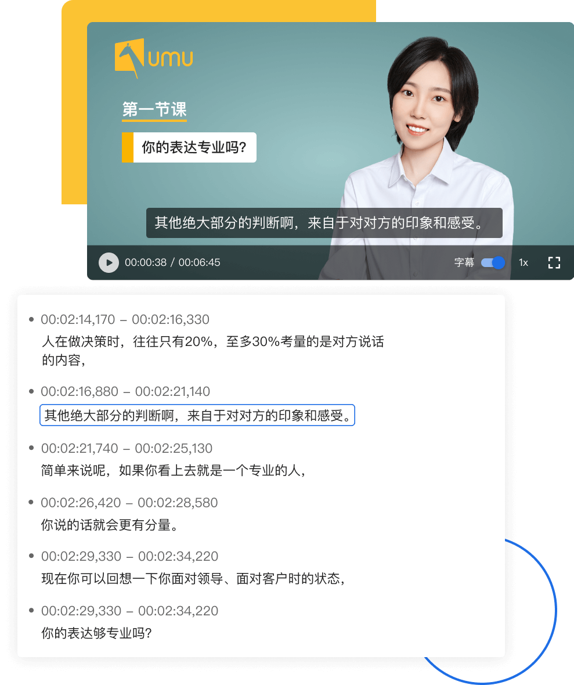Image resolution: width=574 pixels, height=685 pixels.
Task: Click the 00:00:38 elapsed time display
Action: click(146, 262)
